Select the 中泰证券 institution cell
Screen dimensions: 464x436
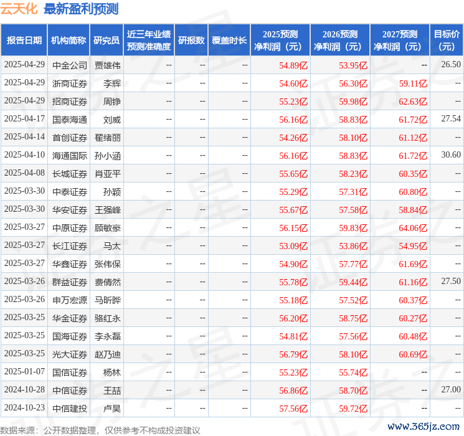(70, 192)
